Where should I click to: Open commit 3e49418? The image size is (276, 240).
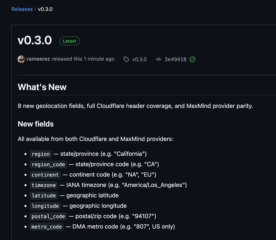coord(175,59)
